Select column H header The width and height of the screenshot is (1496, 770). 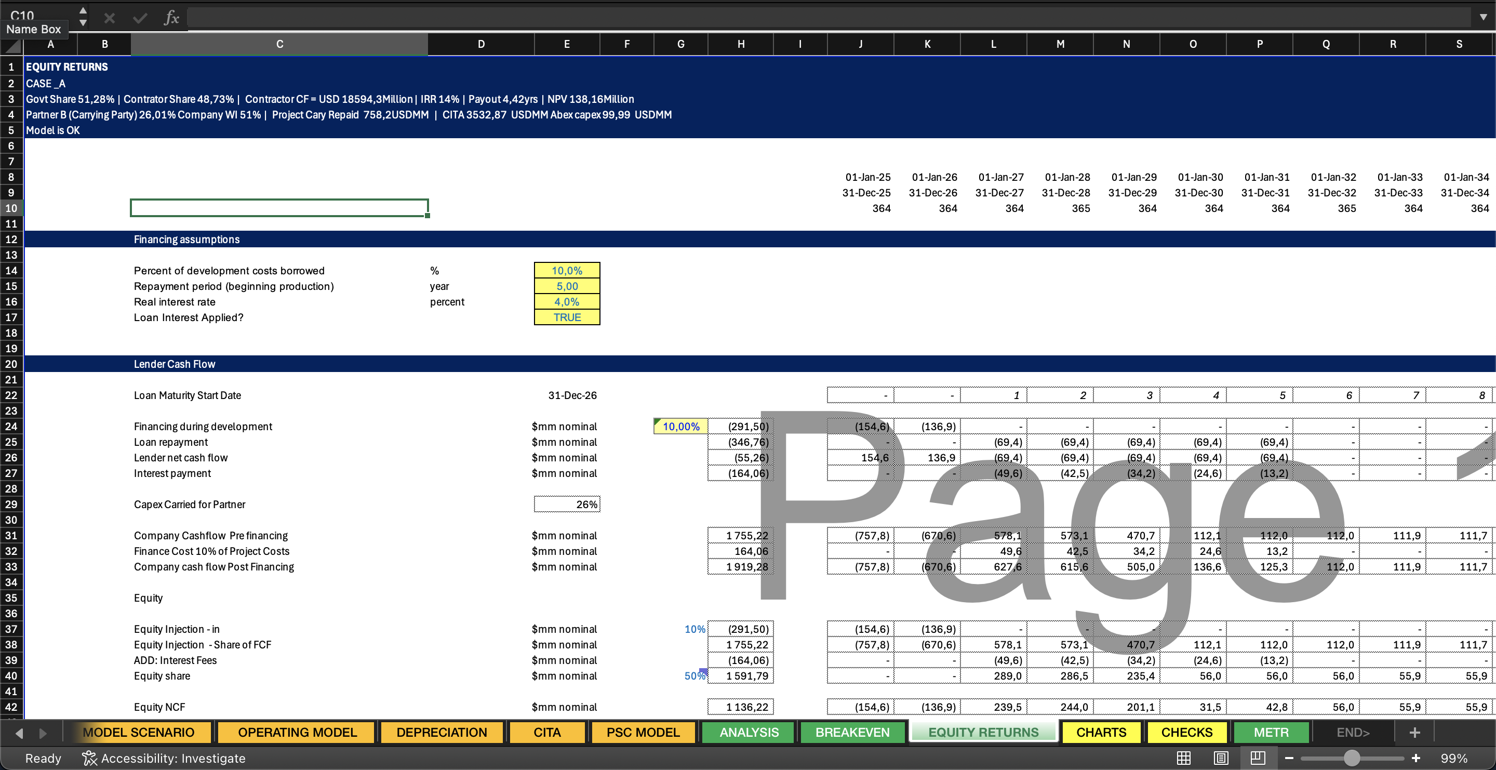[x=740, y=44]
